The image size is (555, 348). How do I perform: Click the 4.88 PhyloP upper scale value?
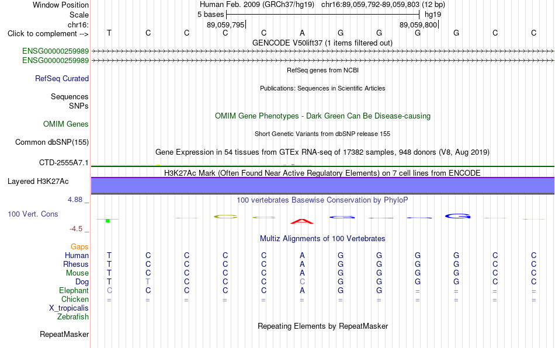point(75,200)
